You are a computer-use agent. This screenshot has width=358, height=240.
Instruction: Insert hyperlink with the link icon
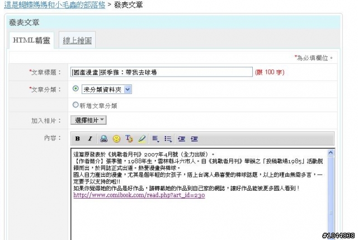pos(103,139)
